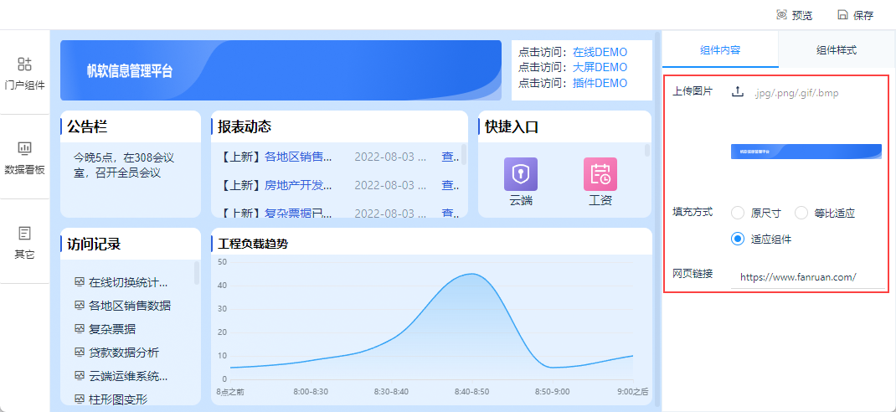Viewport: 896px width, 412px height.
Task: Select the 适应组件 fill radio button
Action: point(738,239)
